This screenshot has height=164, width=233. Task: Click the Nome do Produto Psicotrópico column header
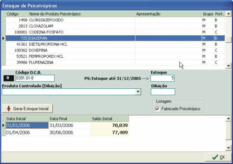(82, 14)
